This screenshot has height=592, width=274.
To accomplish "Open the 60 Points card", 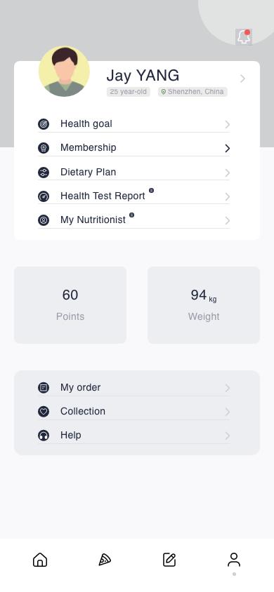I will pyautogui.click(x=70, y=305).
